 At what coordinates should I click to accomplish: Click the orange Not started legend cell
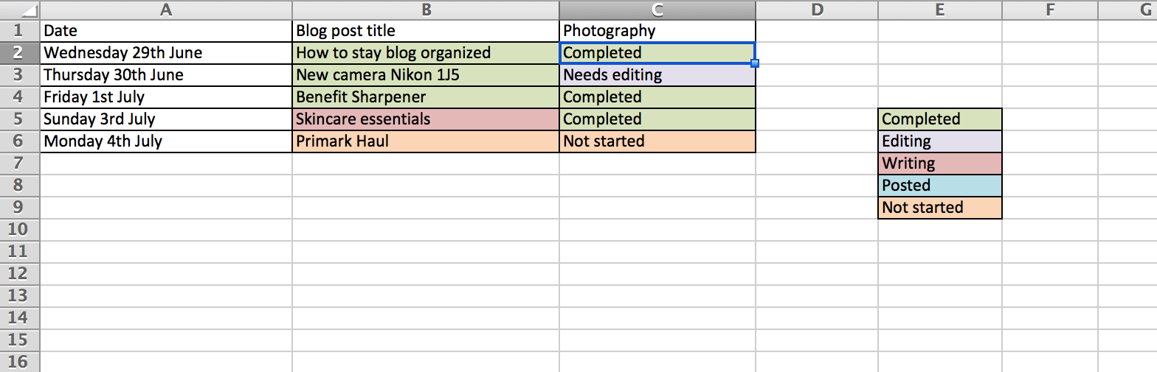pyautogui.click(x=940, y=208)
